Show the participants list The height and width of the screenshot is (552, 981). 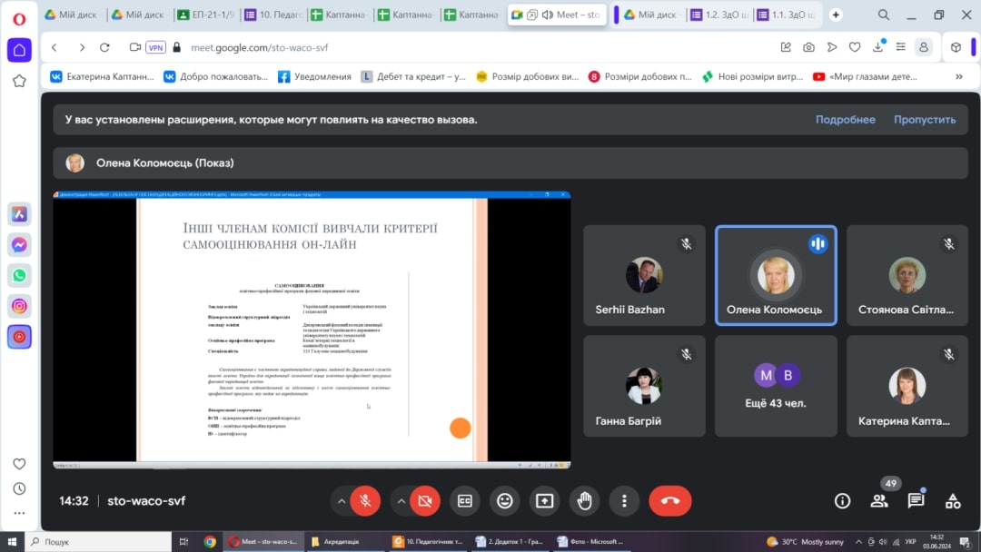[x=879, y=501]
